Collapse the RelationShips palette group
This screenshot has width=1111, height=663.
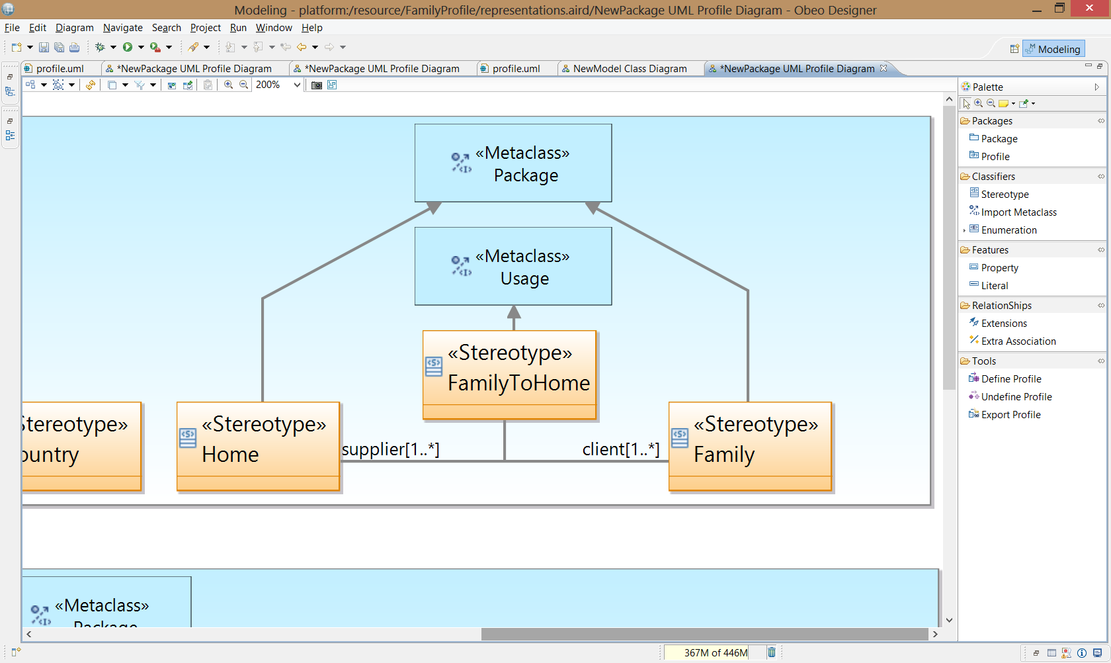1100,305
